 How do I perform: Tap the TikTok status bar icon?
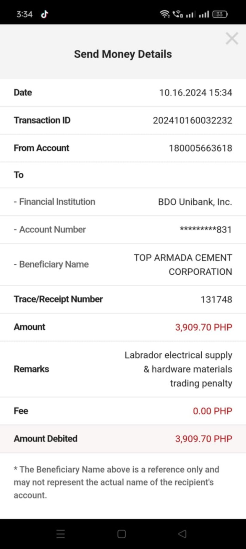(45, 14)
